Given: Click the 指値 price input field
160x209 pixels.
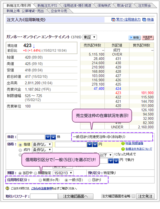Looking at the screenshot, I should (71, 145).
